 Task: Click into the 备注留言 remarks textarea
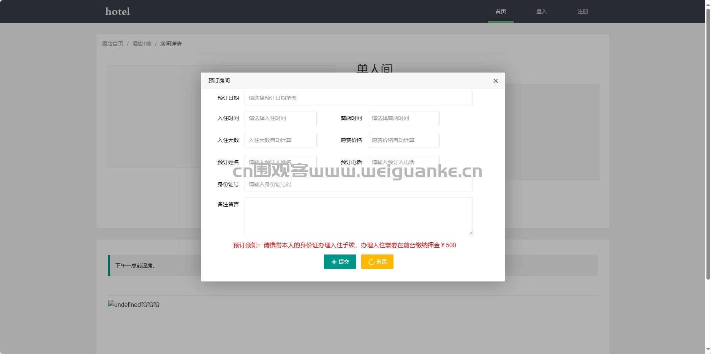(359, 216)
